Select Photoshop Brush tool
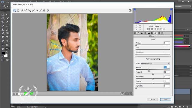The image size is (192, 108). tap(7, 26)
